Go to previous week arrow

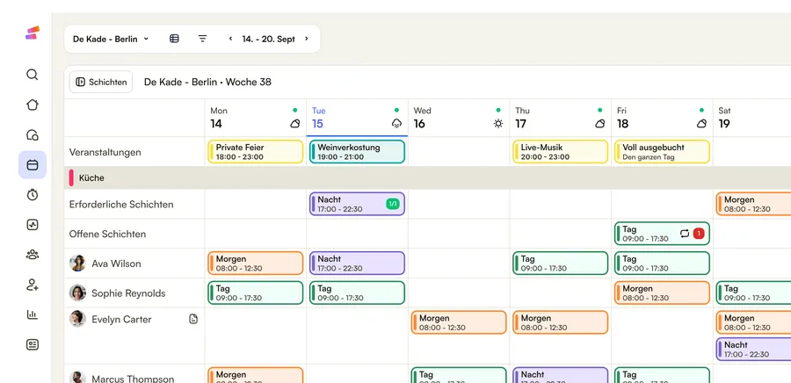pyautogui.click(x=230, y=39)
